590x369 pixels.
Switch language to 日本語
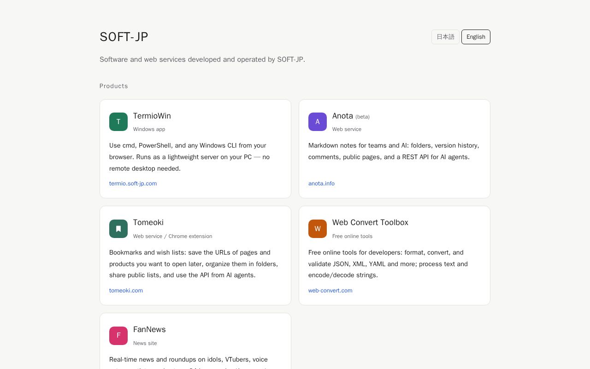[x=445, y=37]
